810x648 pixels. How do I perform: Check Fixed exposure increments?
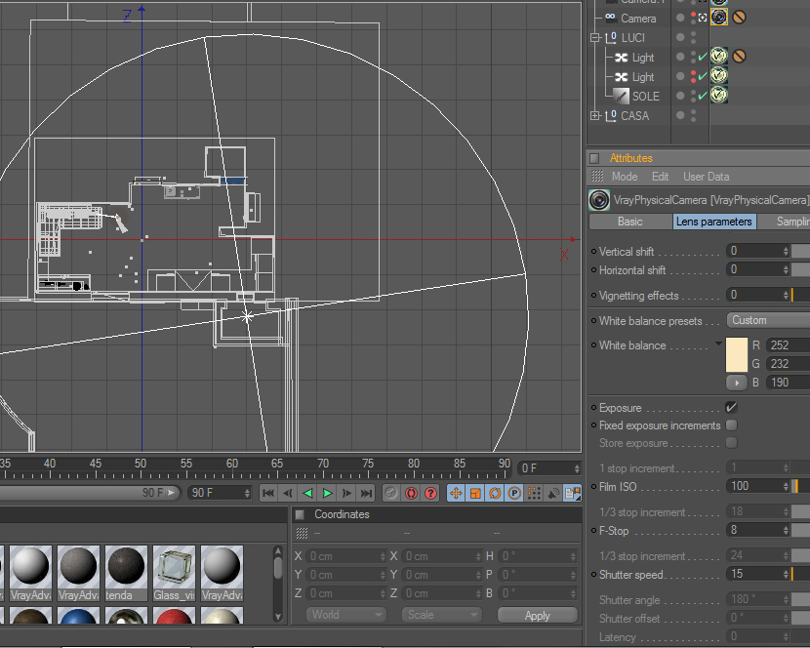point(732,425)
